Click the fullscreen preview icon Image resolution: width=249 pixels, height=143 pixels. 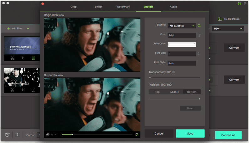click(x=137, y=135)
